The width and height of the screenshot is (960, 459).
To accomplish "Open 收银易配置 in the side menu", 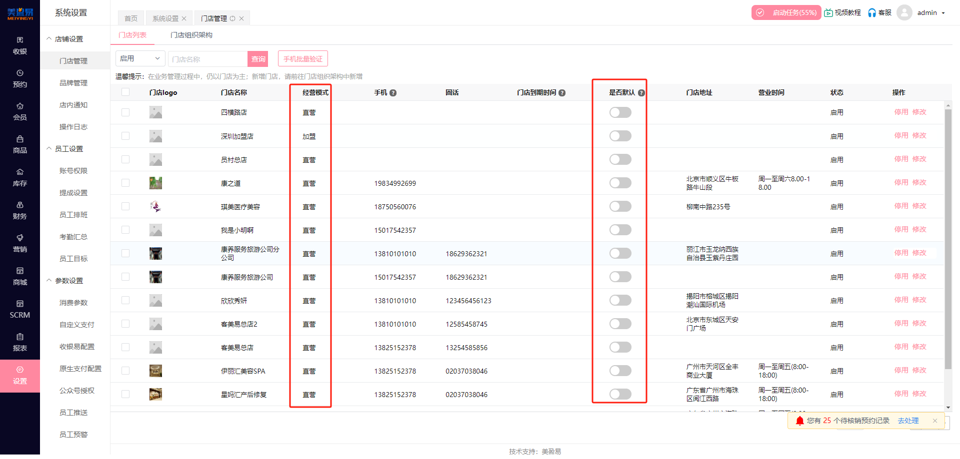I will point(77,347).
